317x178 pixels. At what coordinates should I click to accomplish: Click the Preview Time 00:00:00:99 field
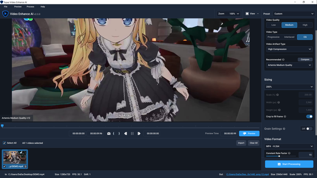(230, 134)
